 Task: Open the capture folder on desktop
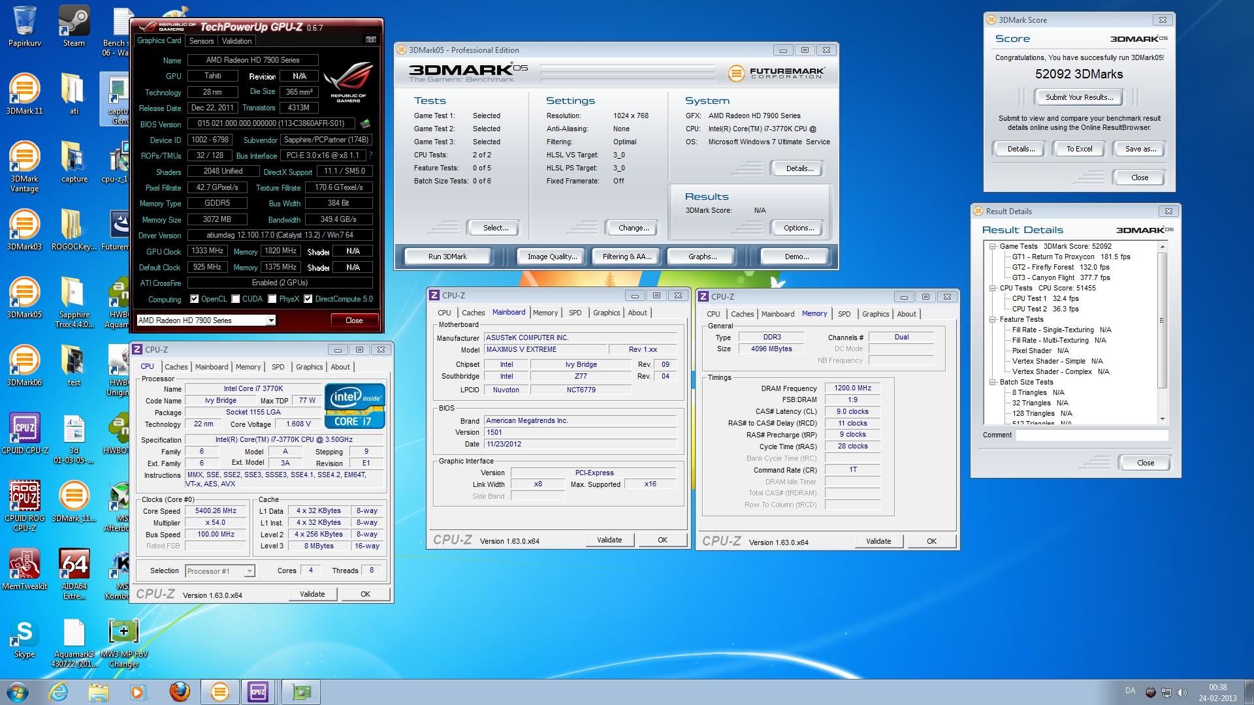click(74, 161)
